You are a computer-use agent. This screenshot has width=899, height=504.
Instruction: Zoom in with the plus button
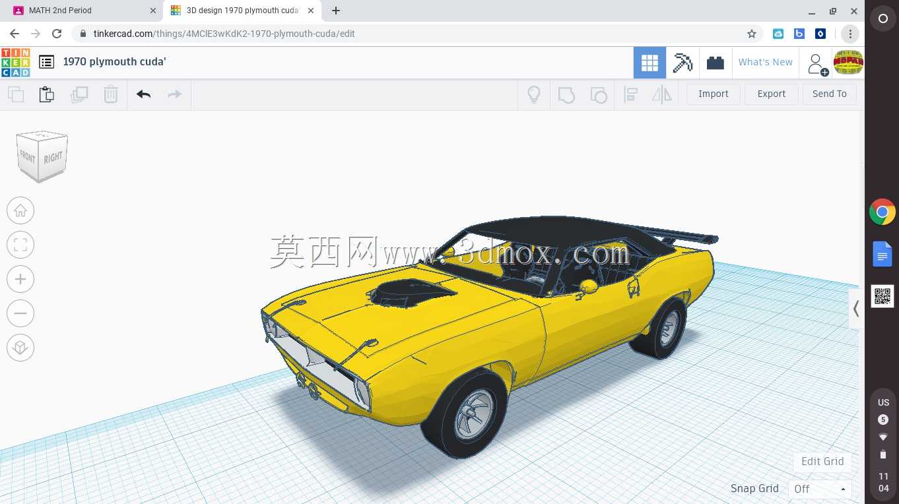(x=20, y=279)
